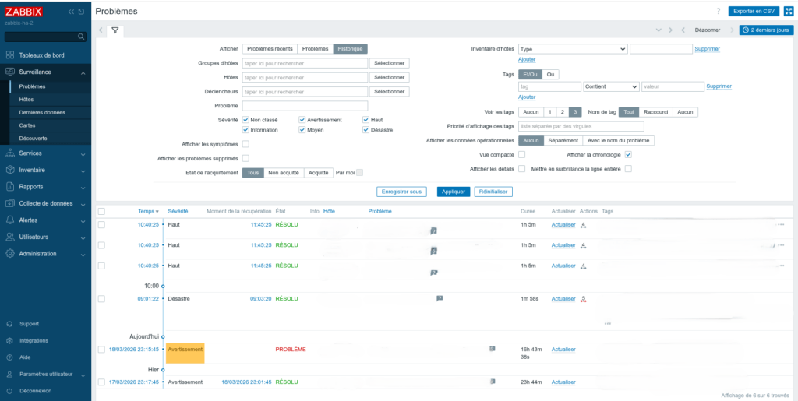798x401 pixels.
Task: Open the filter tabs dropdown chevron
Action: [x=659, y=30]
